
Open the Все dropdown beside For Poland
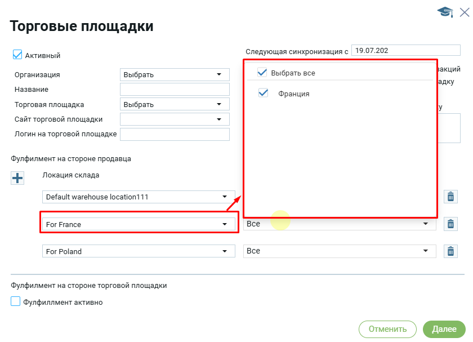[x=340, y=251]
